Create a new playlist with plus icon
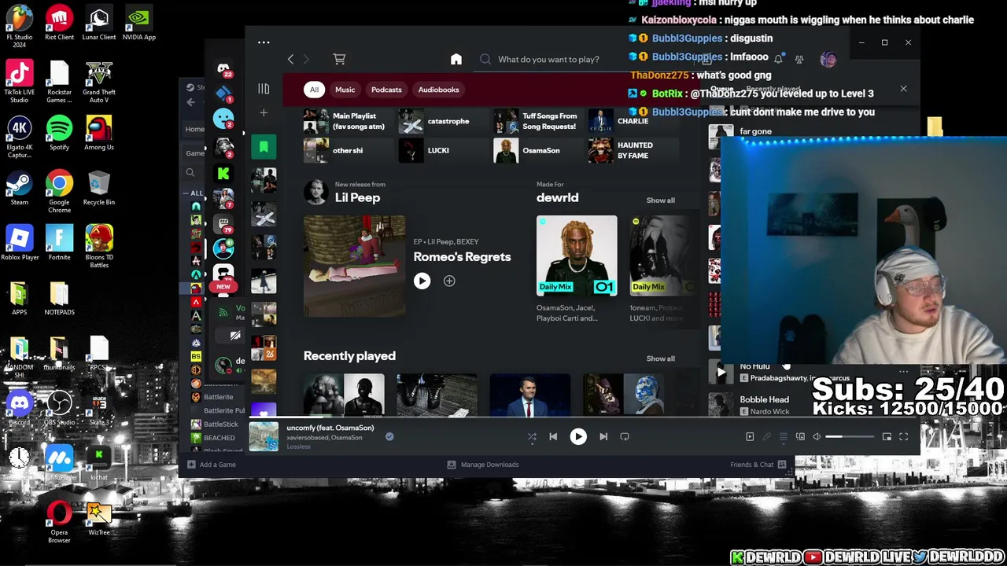1007x566 pixels. [264, 113]
